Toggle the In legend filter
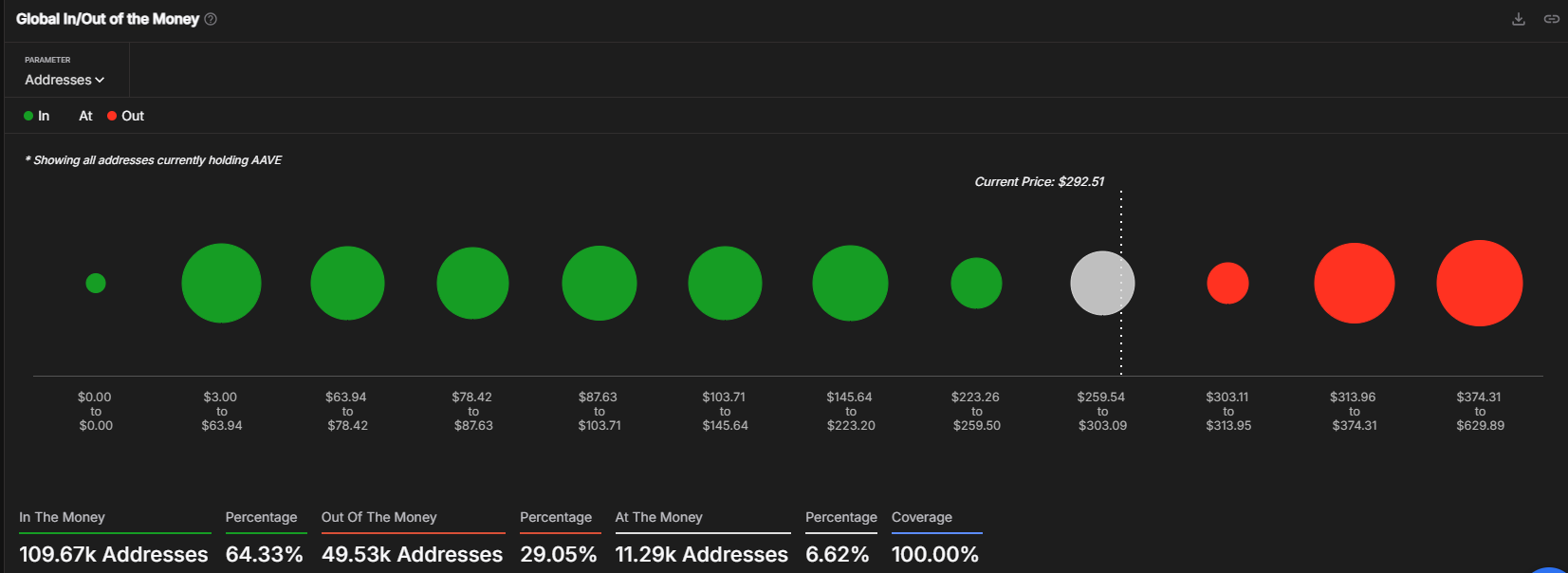The image size is (1568, 573). (37, 116)
